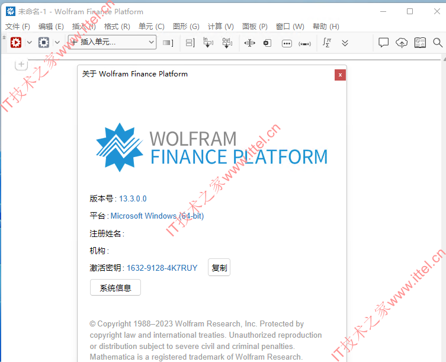Click the 注册姓名 label

point(107,233)
